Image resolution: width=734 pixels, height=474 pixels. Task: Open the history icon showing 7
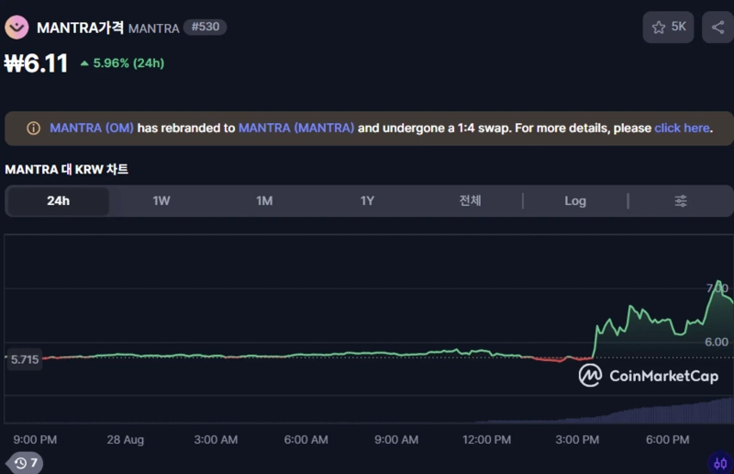(26, 463)
